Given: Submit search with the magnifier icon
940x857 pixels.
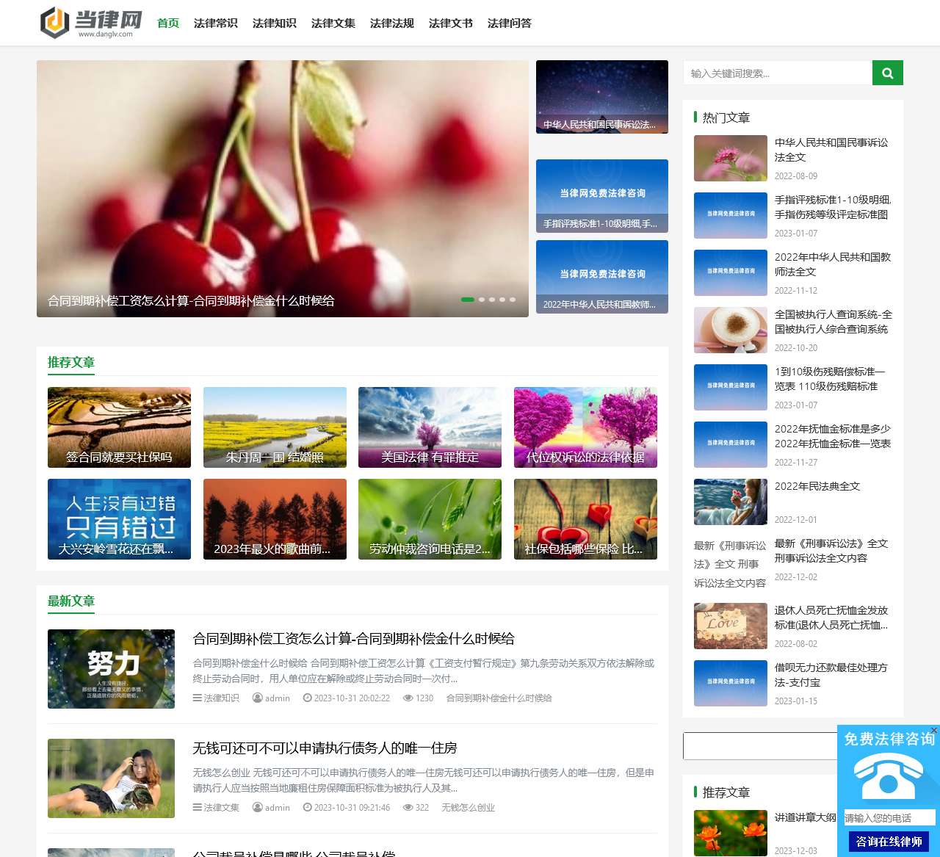Looking at the screenshot, I should point(887,73).
